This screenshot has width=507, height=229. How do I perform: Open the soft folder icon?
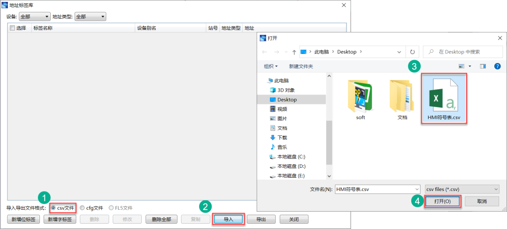(x=360, y=99)
